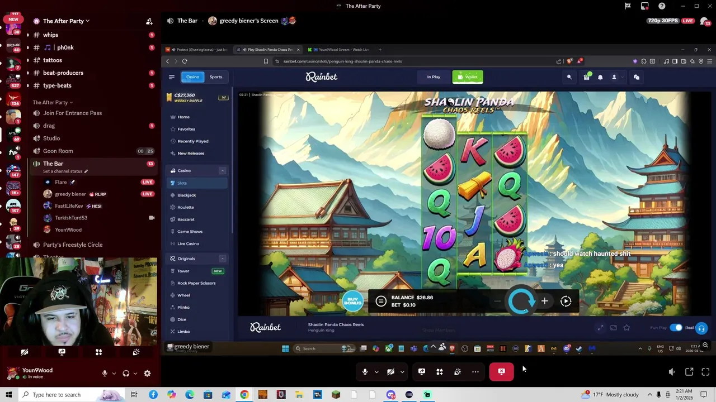Increase bet with plus button

click(x=545, y=301)
